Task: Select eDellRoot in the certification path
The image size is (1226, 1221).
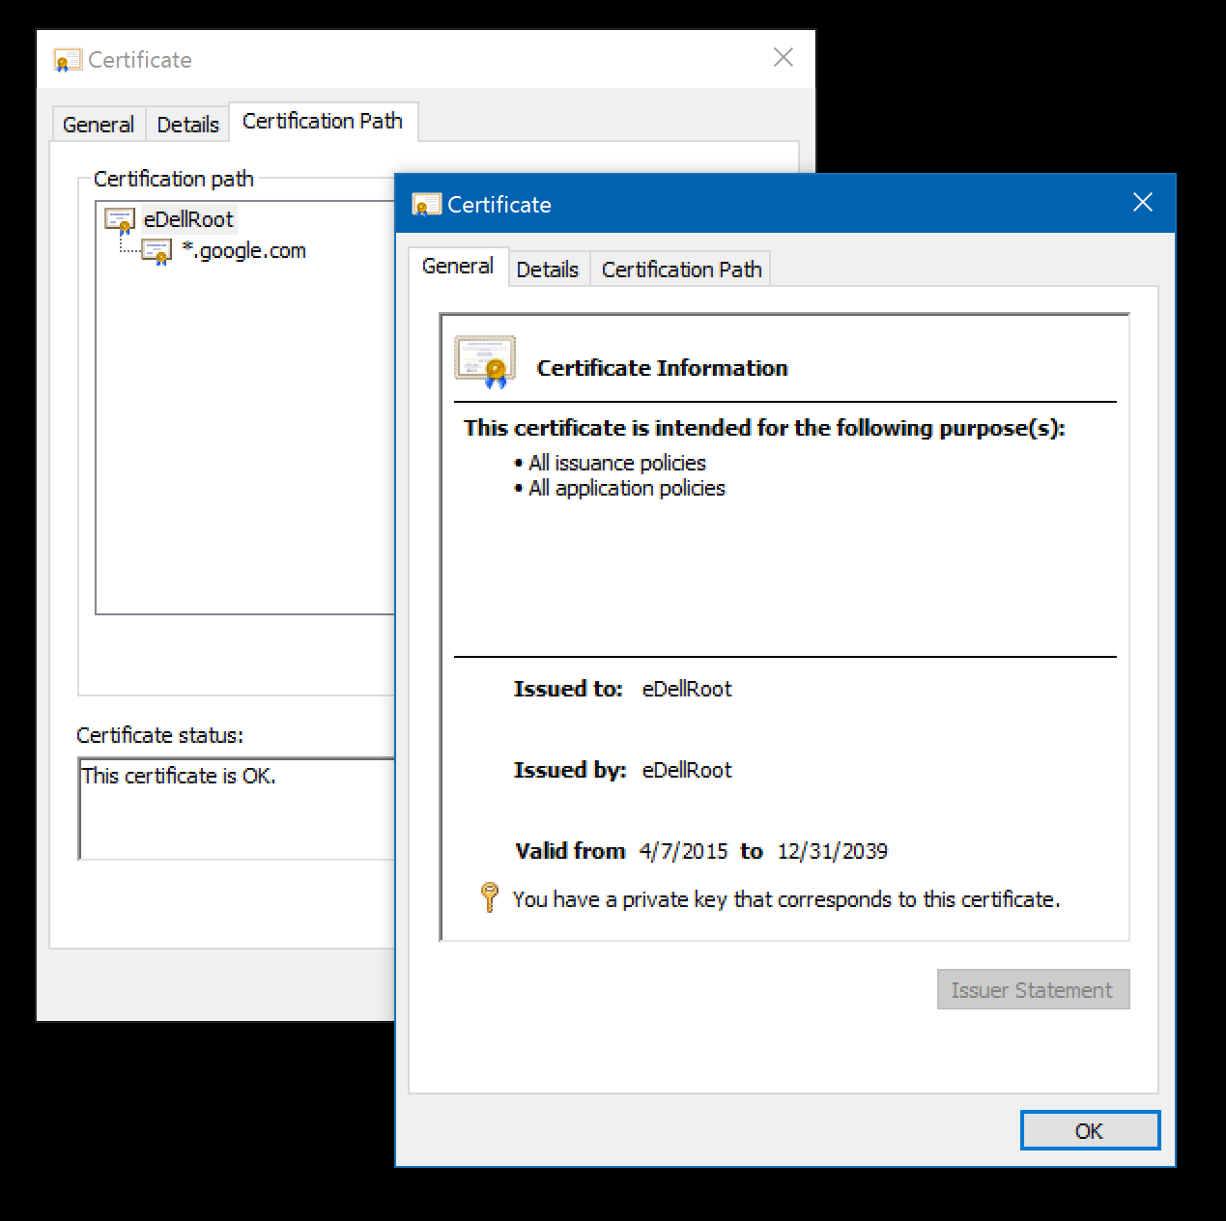Action: (x=188, y=219)
